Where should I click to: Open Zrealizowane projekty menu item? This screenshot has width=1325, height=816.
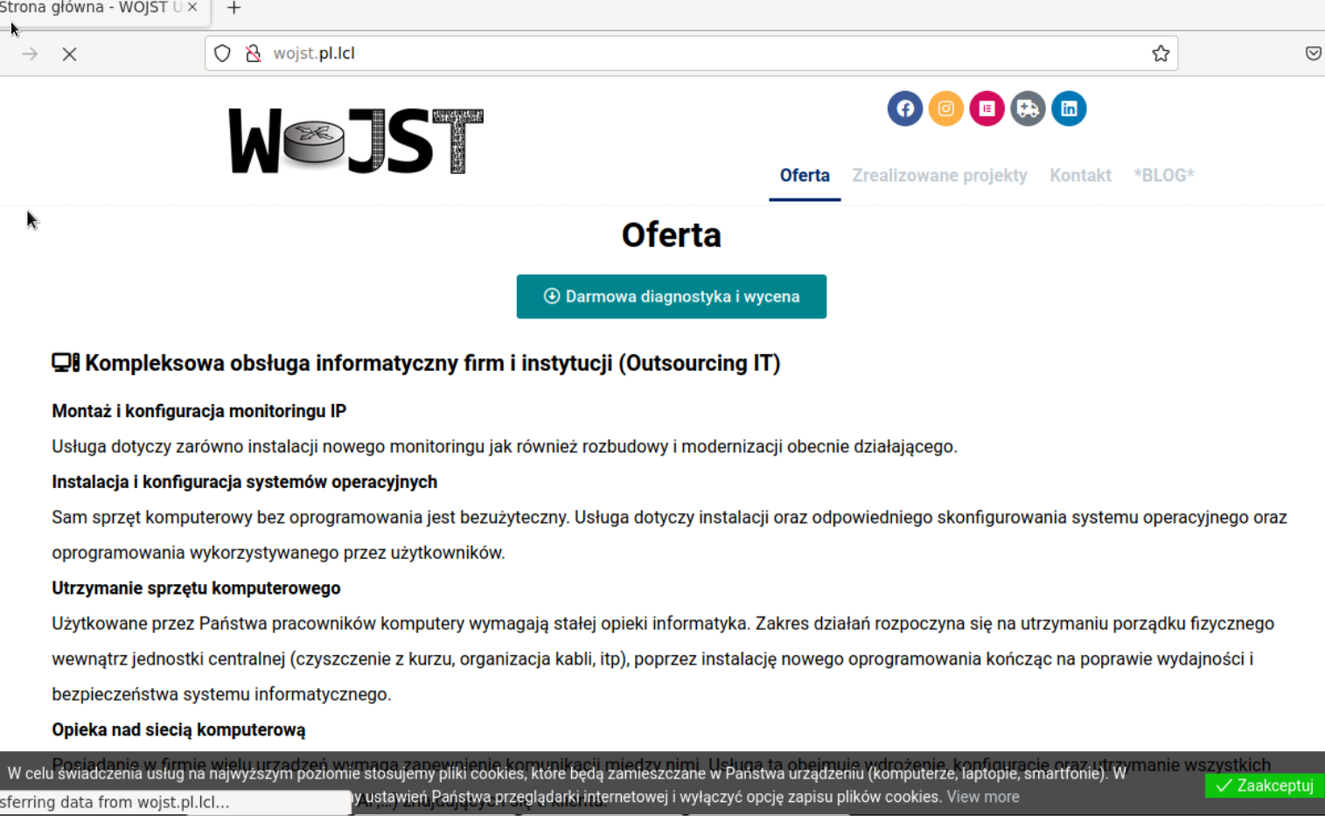(x=939, y=175)
